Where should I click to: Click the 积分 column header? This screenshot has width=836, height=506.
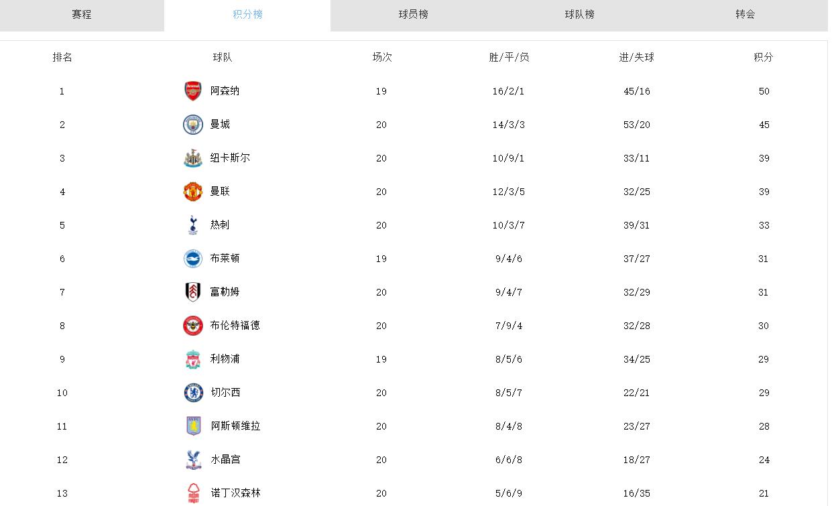pos(762,58)
